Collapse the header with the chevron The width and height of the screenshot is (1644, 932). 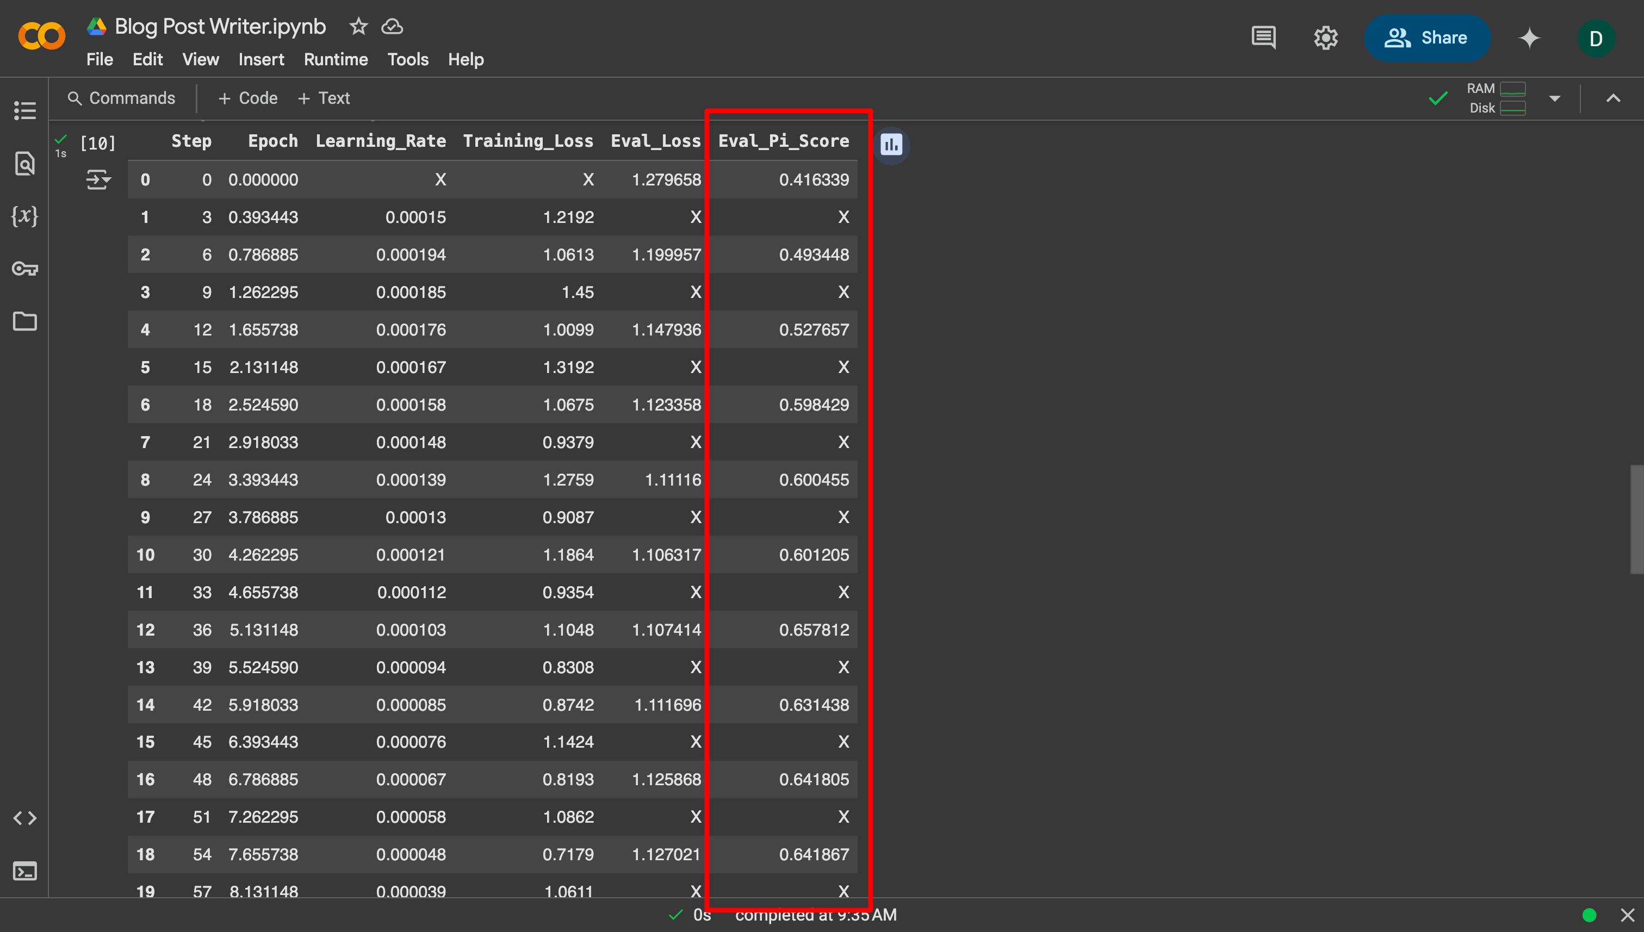coord(1613,98)
